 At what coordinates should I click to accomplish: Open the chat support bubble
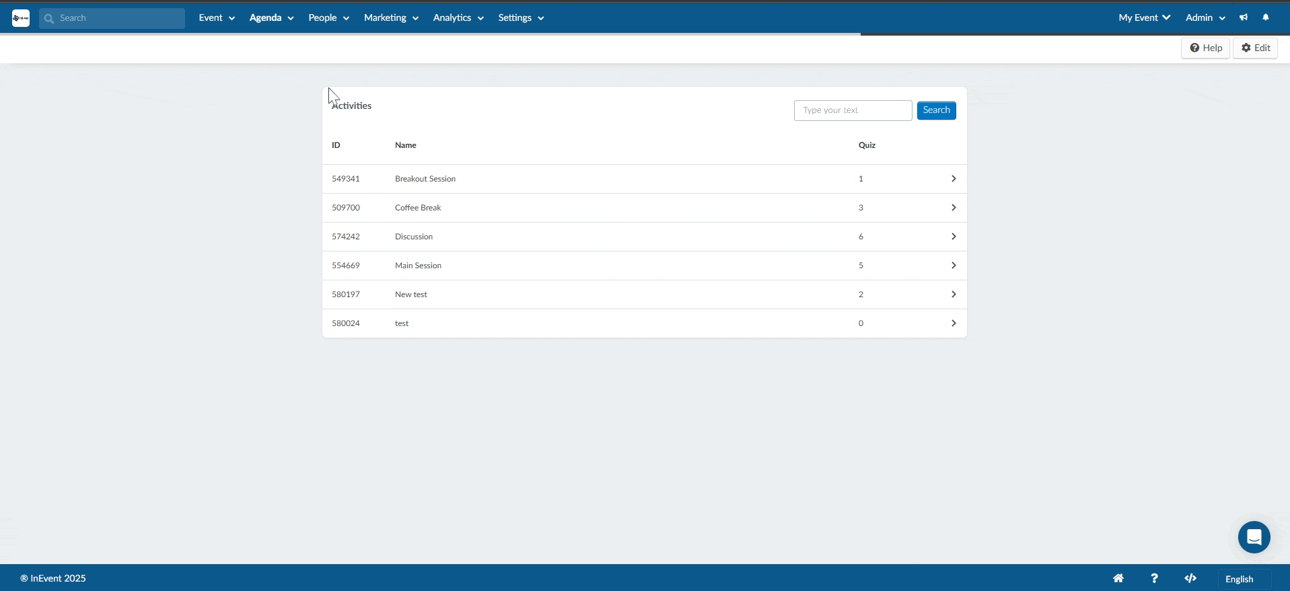[x=1254, y=537]
